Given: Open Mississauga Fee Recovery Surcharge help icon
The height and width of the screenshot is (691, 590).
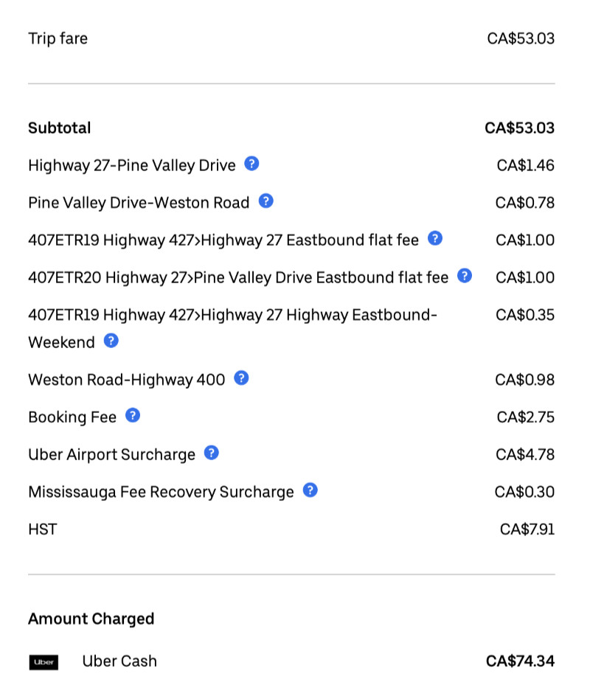Looking at the screenshot, I should coord(310,490).
